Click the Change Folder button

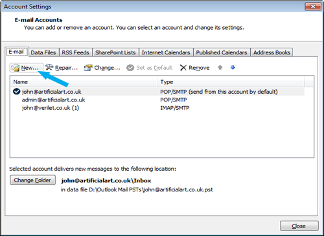pyautogui.click(x=32, y=180)
